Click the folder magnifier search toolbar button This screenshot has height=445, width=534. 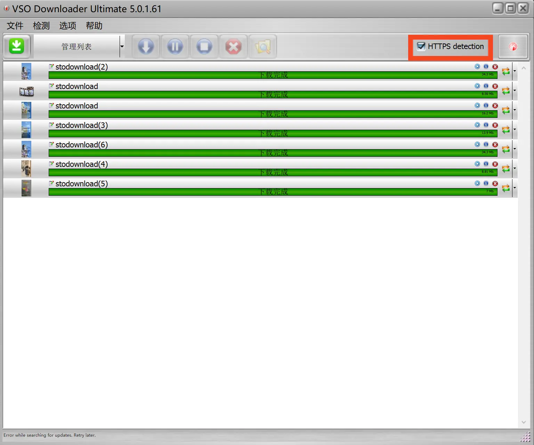(262, 46)
